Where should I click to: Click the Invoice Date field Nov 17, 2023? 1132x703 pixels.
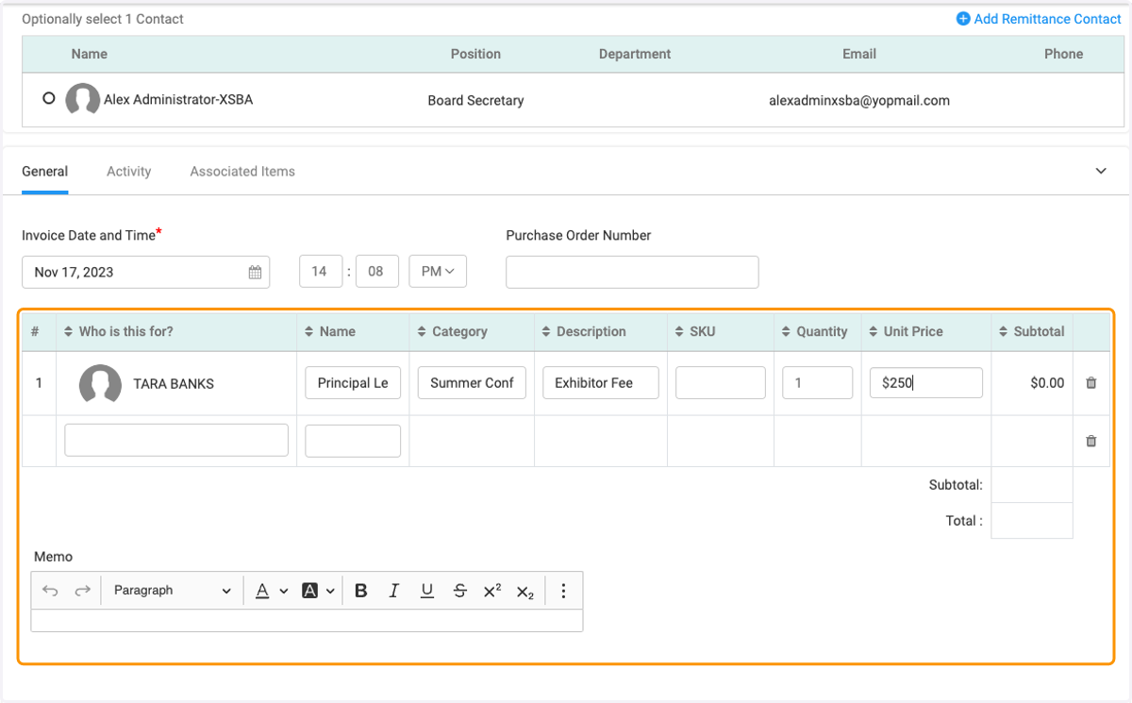(x=146, y=272)
